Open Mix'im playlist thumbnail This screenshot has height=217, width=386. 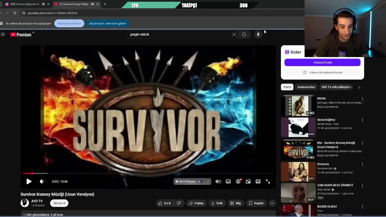tap(298, 105)
